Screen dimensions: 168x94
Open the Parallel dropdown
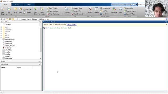(x=108, y=14)
